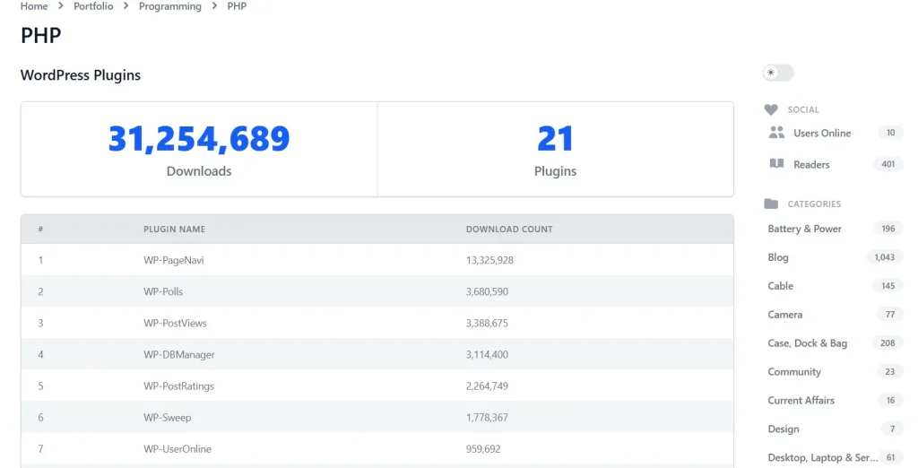Click the # column header

click(x=40, y=229)
